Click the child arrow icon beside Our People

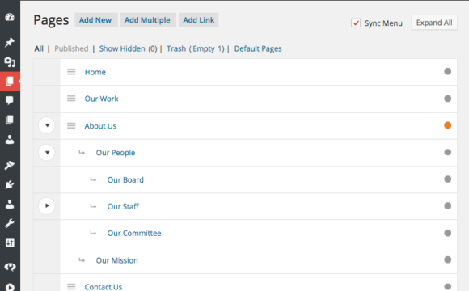tap(82, 152)
